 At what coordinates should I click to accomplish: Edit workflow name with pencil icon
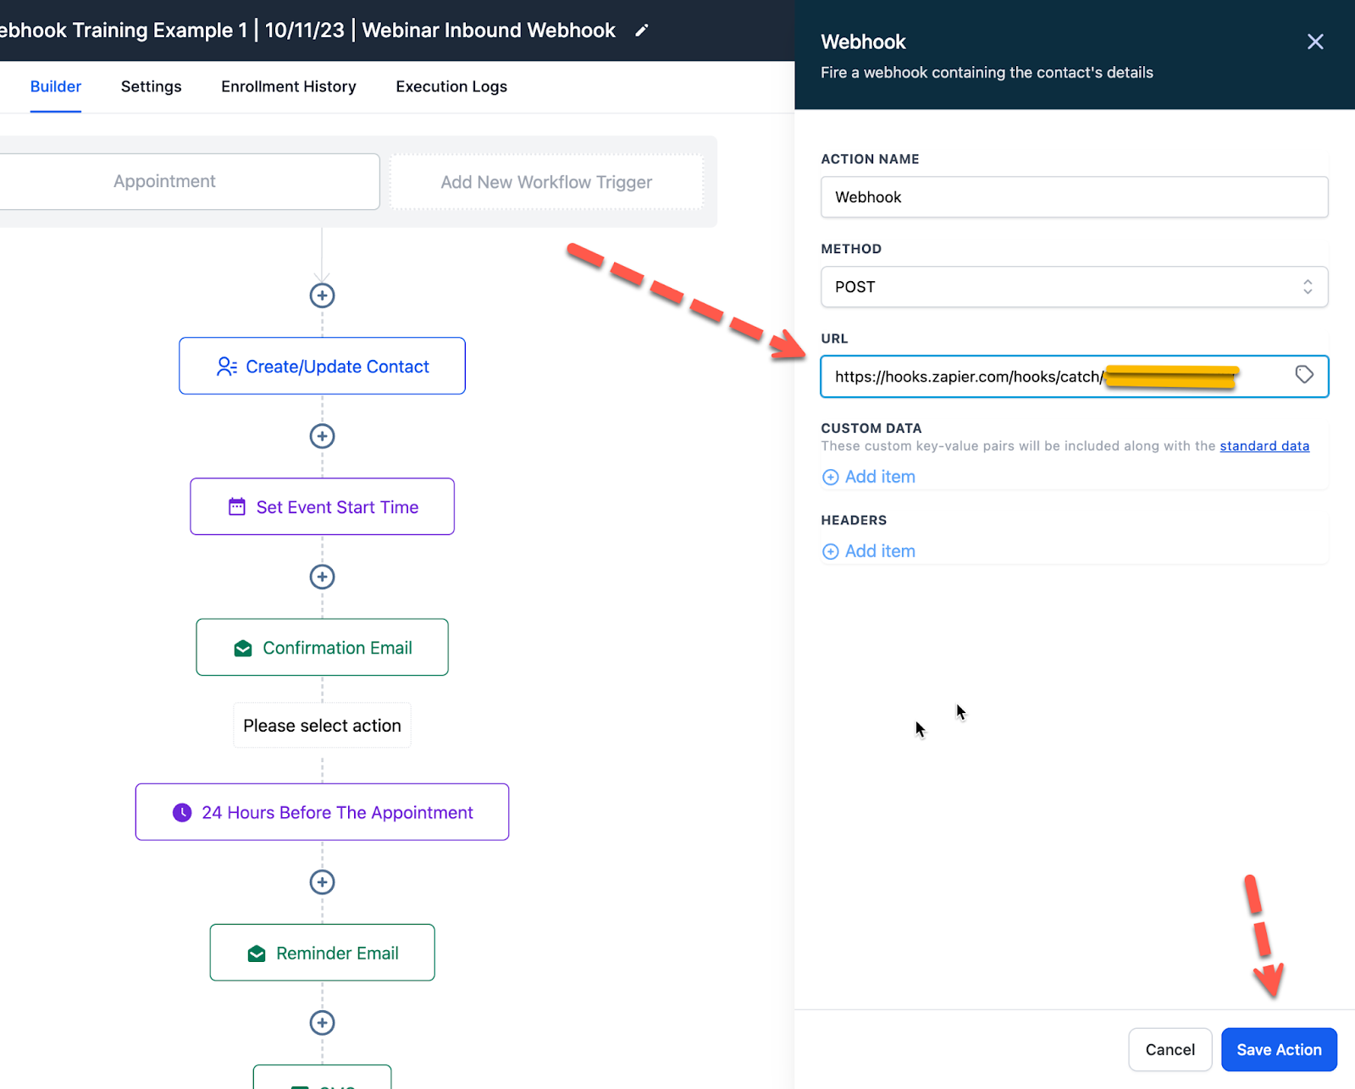click(642, 30)
